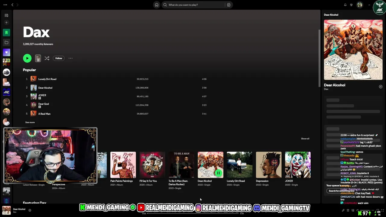
Task: Open the Home page icon
Action: [157, 5]
